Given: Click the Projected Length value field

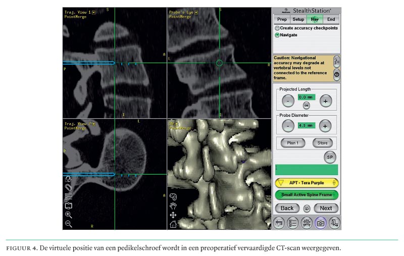Looking at the screenshot, I should (306, 96).
